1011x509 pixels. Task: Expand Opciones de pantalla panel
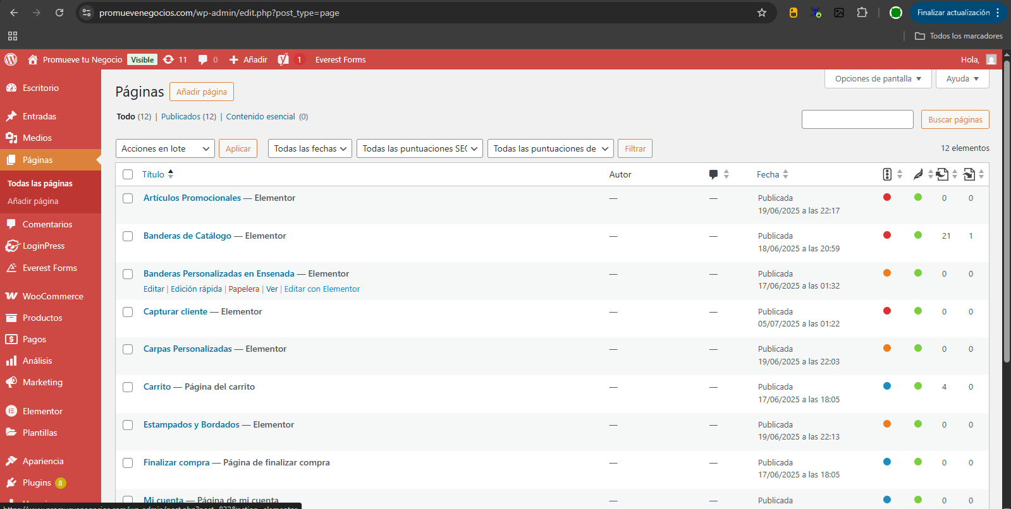878,79
